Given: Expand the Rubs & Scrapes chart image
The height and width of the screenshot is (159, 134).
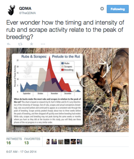Looking at the screenshot, I should 47,89.
